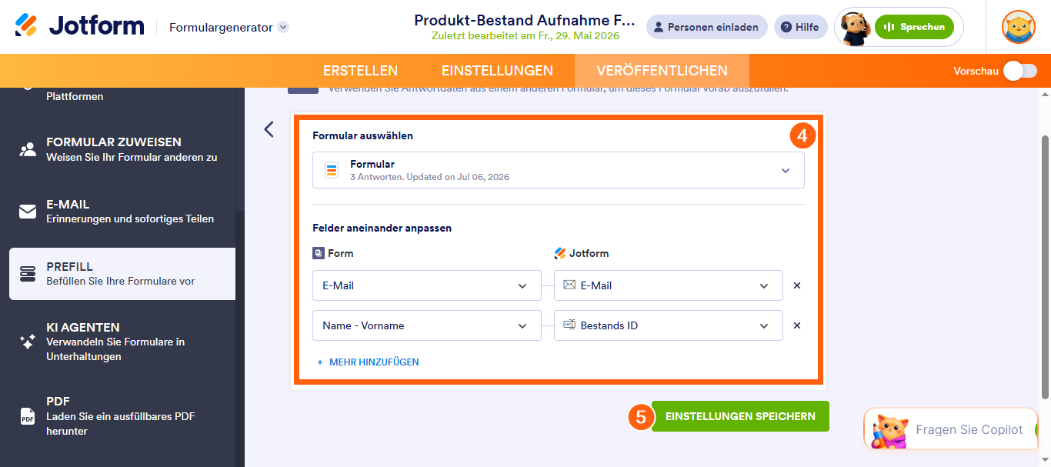Click the Jotform column header icon
Image resolution: width=1051 pixels, height=467 pixels.
pyautogui.click(x=560, y=253)
